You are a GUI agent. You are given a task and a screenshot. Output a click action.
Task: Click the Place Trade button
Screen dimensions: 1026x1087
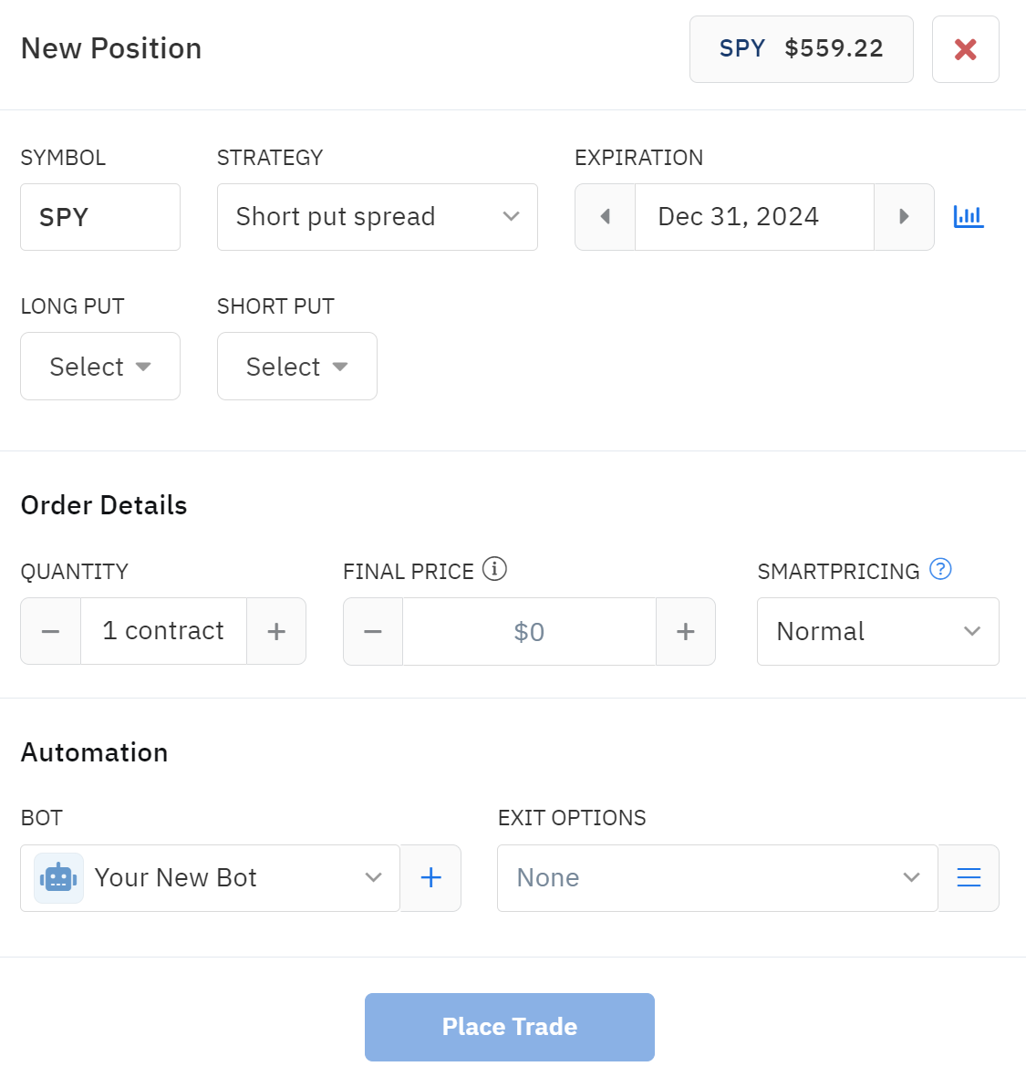pyautogui.click(x=509, y=1027)
